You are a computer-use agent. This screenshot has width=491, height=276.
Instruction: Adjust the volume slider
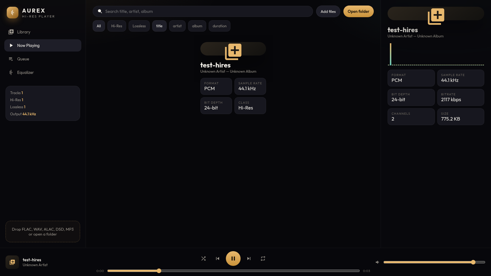pos(434,262)
